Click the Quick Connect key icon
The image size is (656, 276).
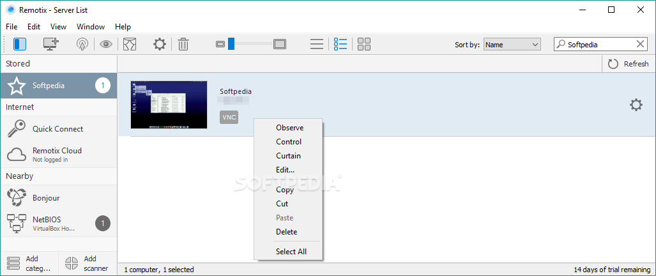[x=17, y=129]
